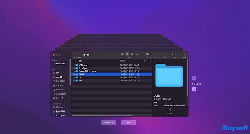Screen dimensions: 250x134
Task: Click the edit tags toolbar icon
Action: pos(163,54)
